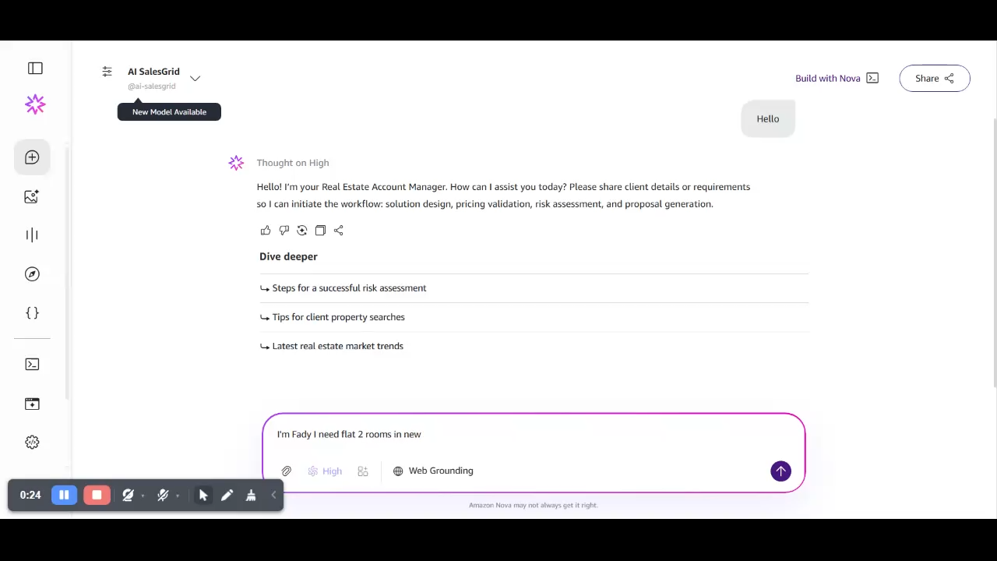997x561 pixels.
Task: Select 'Latest real estate market trends'
Action: pyautogui.click(x=534, y=346)
